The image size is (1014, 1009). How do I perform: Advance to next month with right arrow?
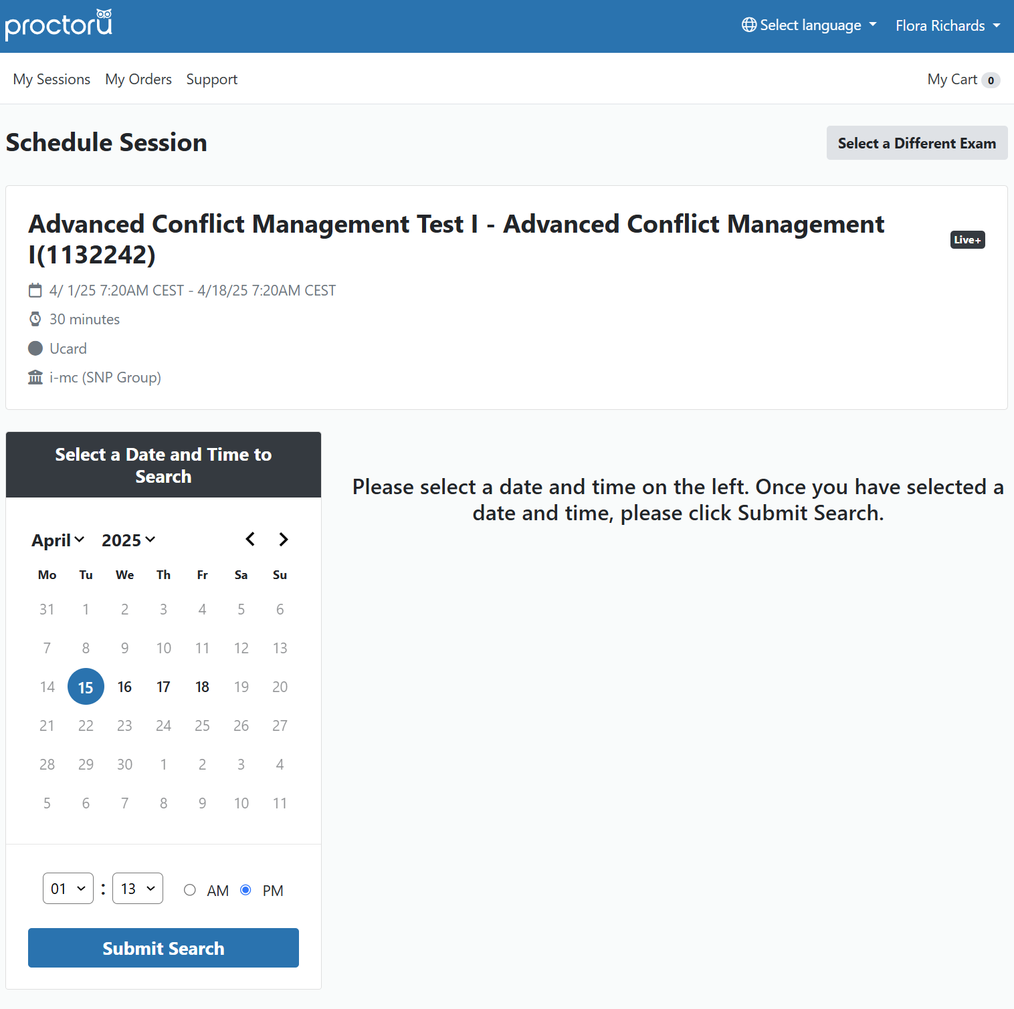pos(284,539)
